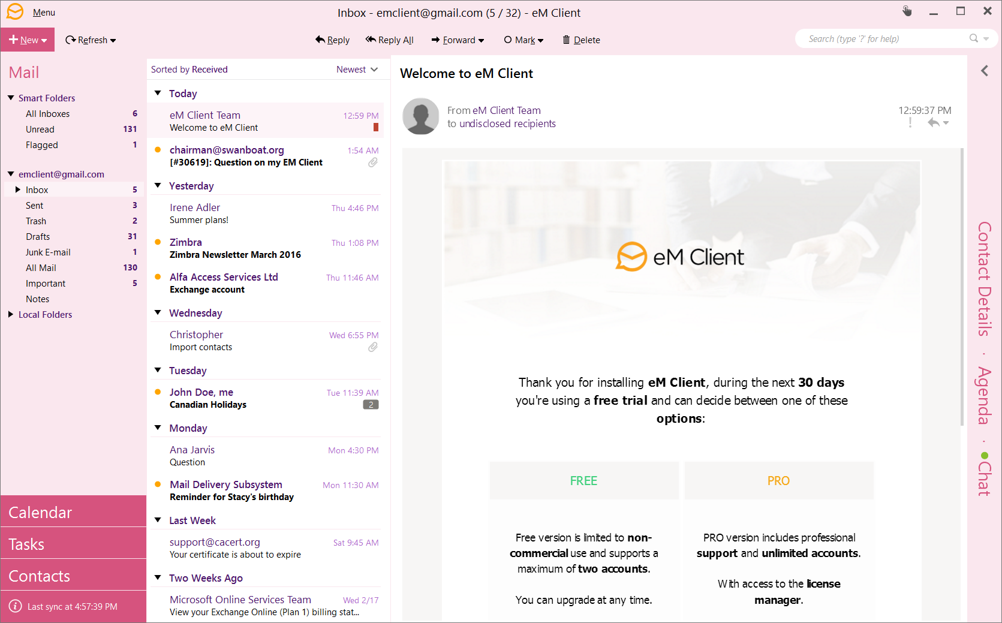This screenshot has width=1002, height=623.
Task: Toggle red flag on Welcome message
Action: pyautogui.click(x=376, y=127)
